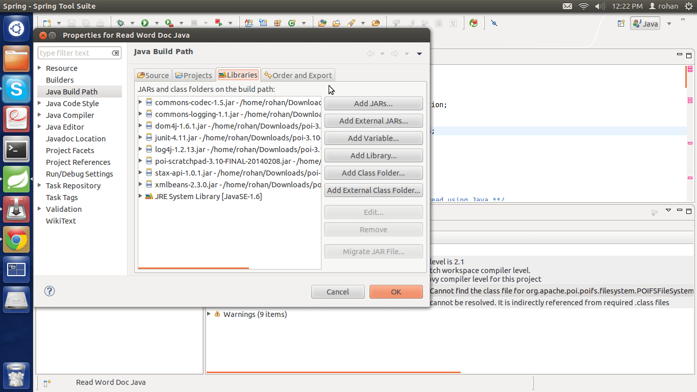Screen dimensions: 697x392
Task: Click the Add External JARs... button
Action: point(374,121)
